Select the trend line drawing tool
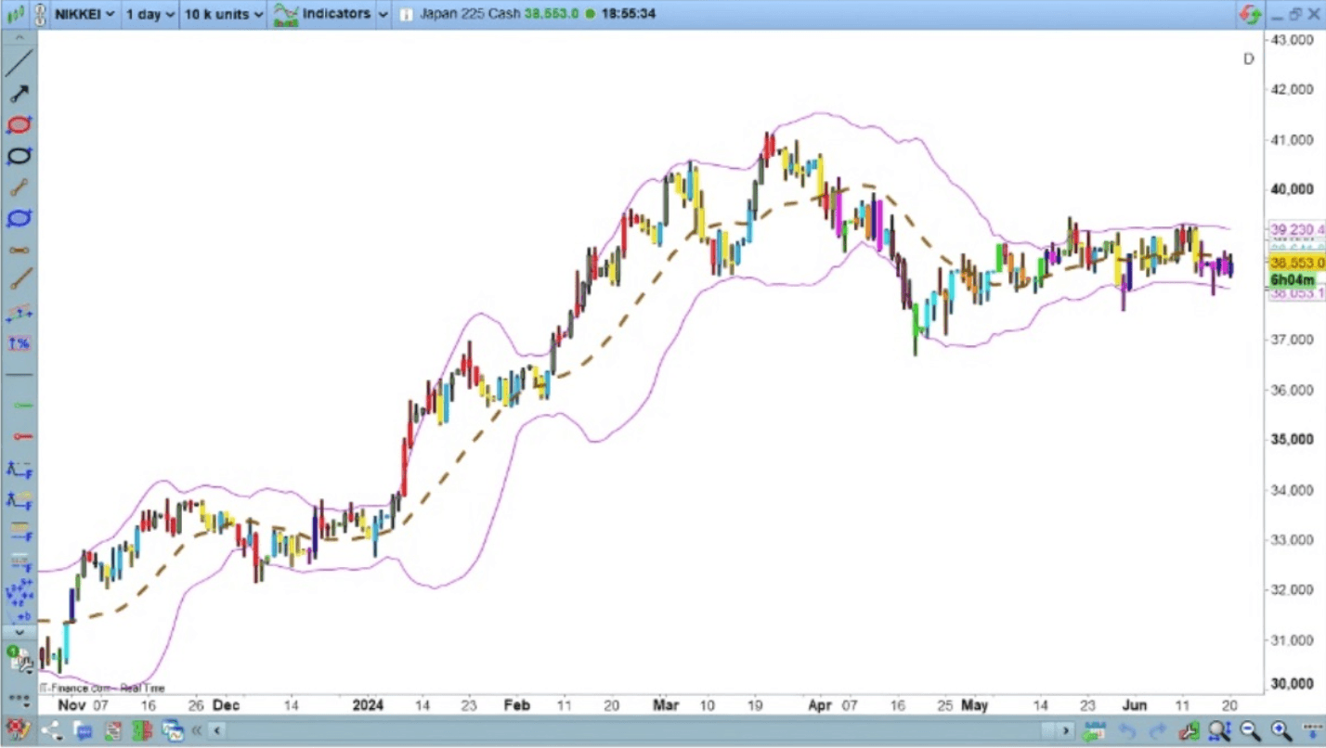1326x748 pixels. click(19, 63)
